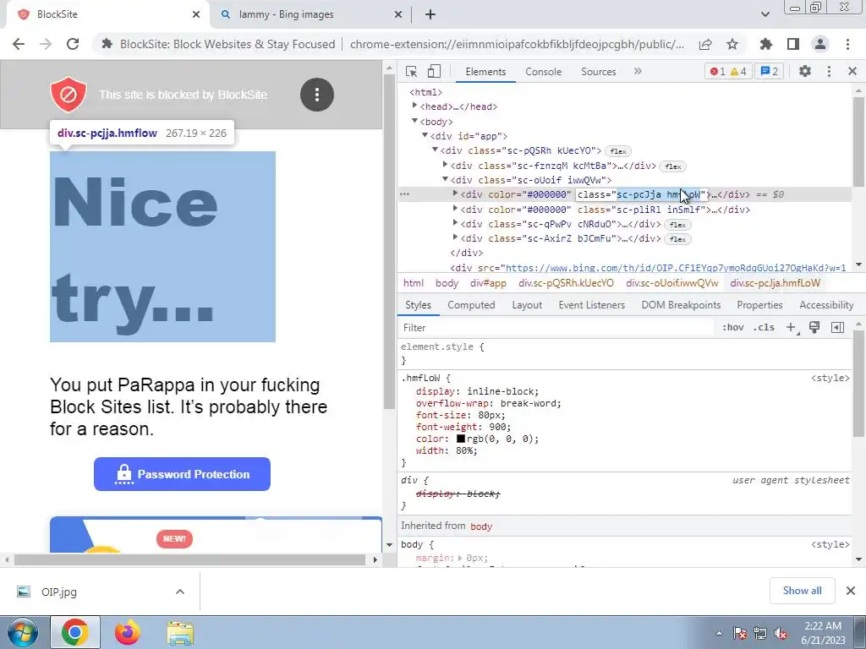Toggle the DevTools device toolbar
This screenshot has width=866, height=649.
click(x=434, y=71)
